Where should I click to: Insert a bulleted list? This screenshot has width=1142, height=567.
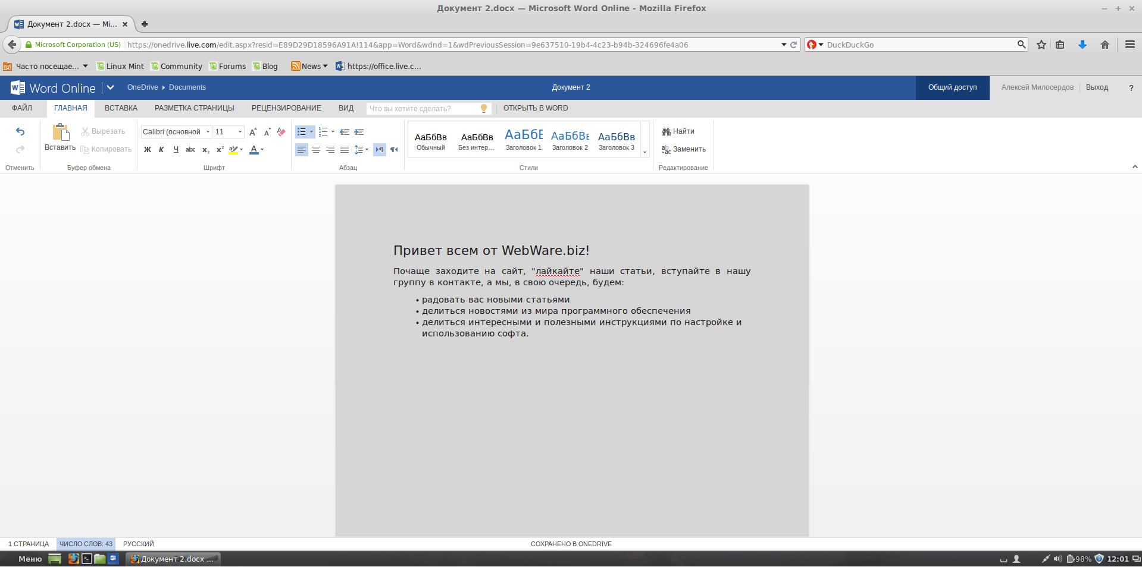click(301, 132)
